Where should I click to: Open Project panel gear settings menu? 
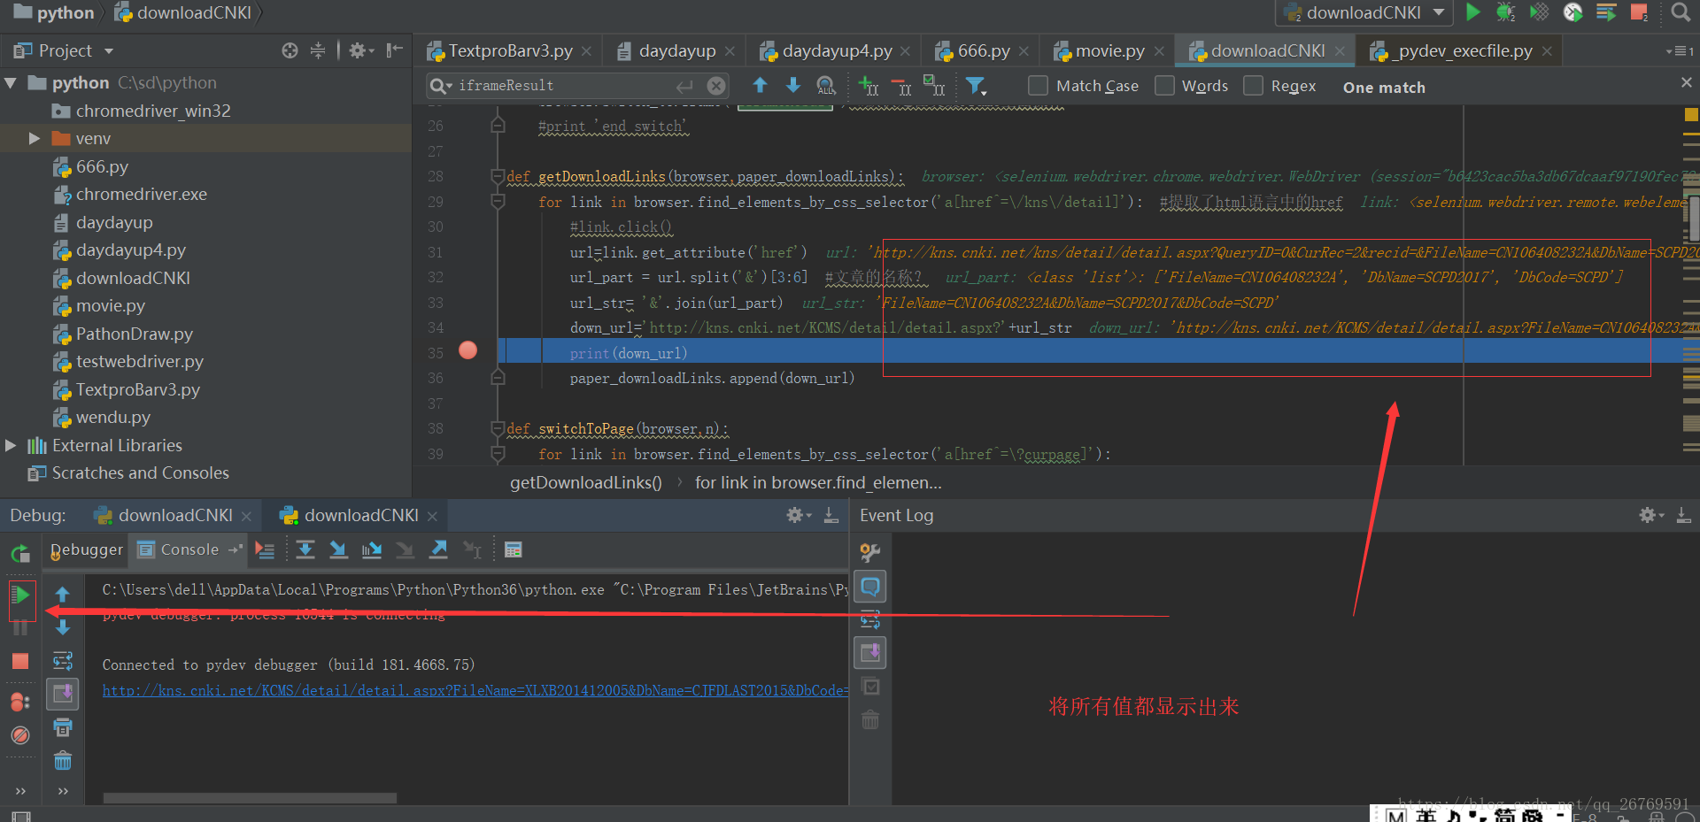[x=360, y=50]
